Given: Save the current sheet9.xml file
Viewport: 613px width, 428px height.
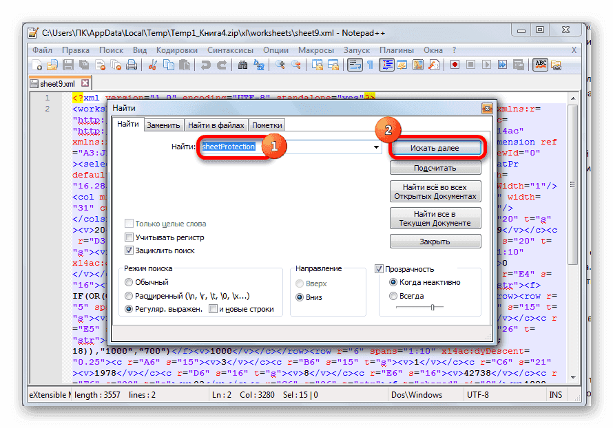Looking at the screenshot, I should point(68,64).
